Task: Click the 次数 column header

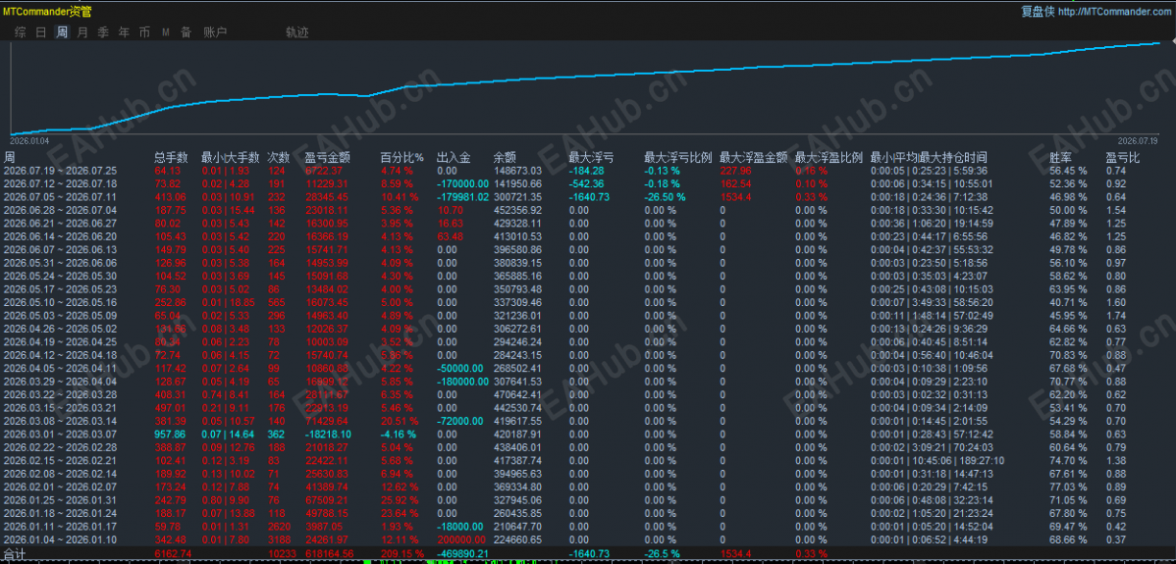Action: click(278, 157)
